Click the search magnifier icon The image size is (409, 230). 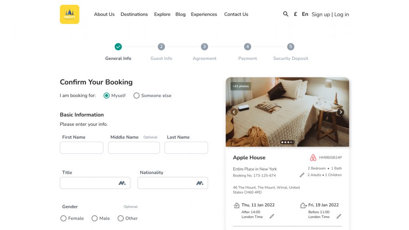click(286, 14)
